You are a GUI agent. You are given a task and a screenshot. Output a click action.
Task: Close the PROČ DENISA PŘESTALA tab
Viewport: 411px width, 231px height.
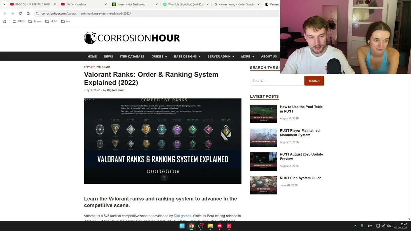(x=55, y=4)
